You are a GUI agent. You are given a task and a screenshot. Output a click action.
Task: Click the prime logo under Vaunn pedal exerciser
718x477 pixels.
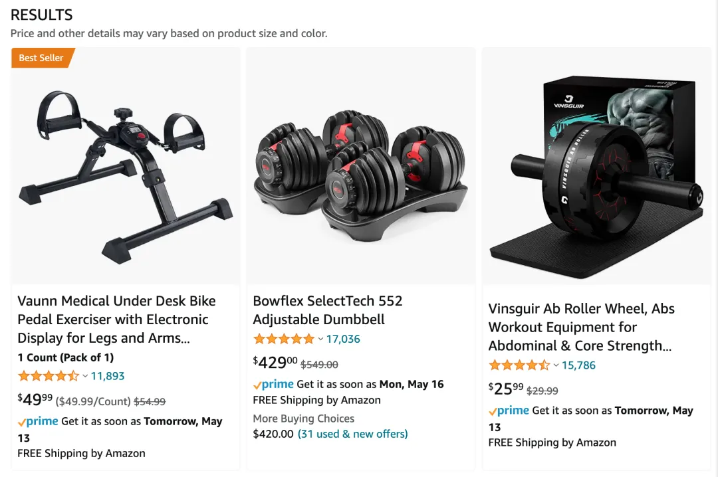coord(38,422)
